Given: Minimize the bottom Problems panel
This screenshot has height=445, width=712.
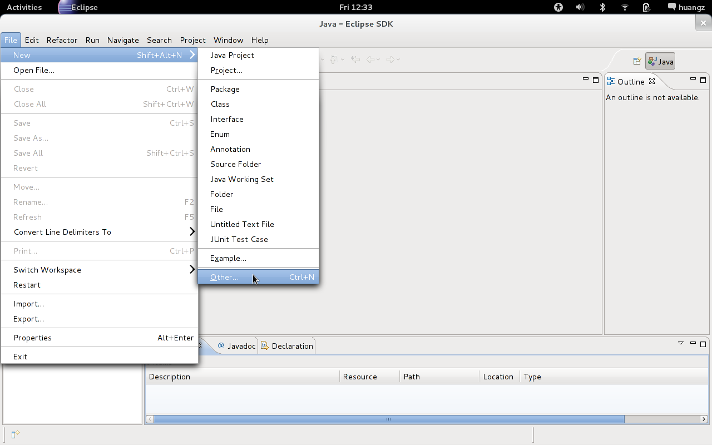Looking at the screenshot, I should 693,343.
